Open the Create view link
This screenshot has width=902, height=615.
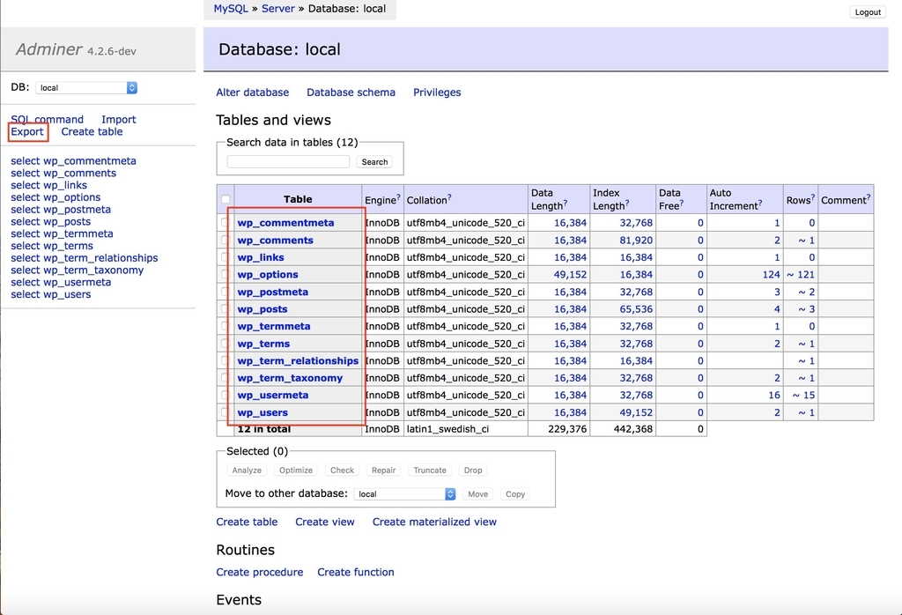point(325,522)
